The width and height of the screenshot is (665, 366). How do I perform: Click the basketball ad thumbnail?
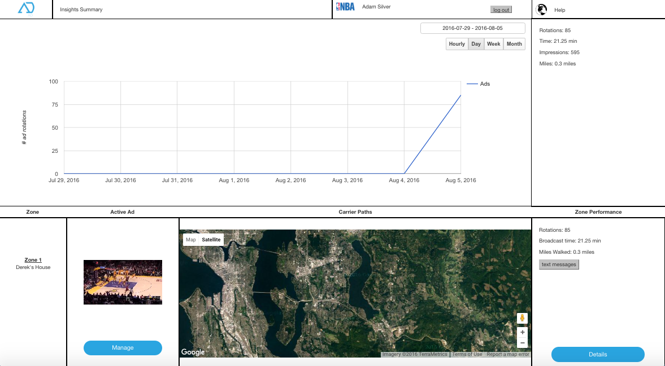(123, 282)
